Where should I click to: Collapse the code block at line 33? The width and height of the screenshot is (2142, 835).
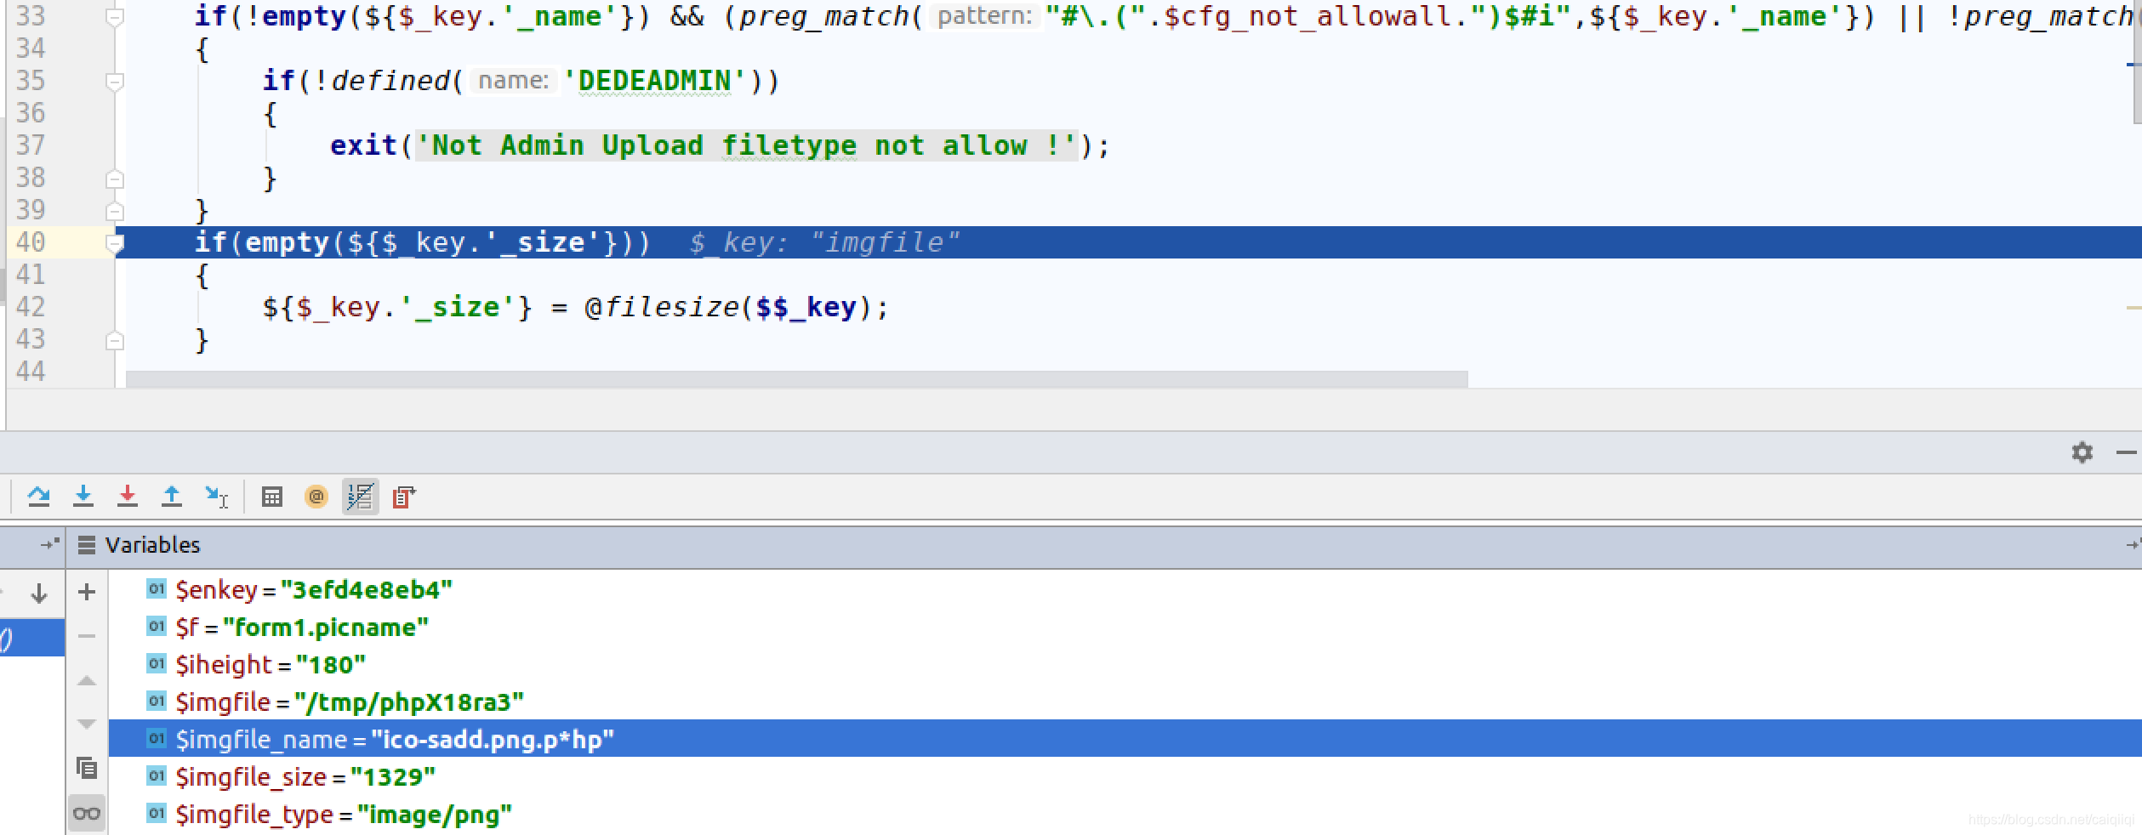click(114, 16)
